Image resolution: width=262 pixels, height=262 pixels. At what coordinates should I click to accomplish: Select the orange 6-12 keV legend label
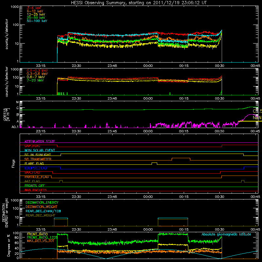click(x=35, y=11)
